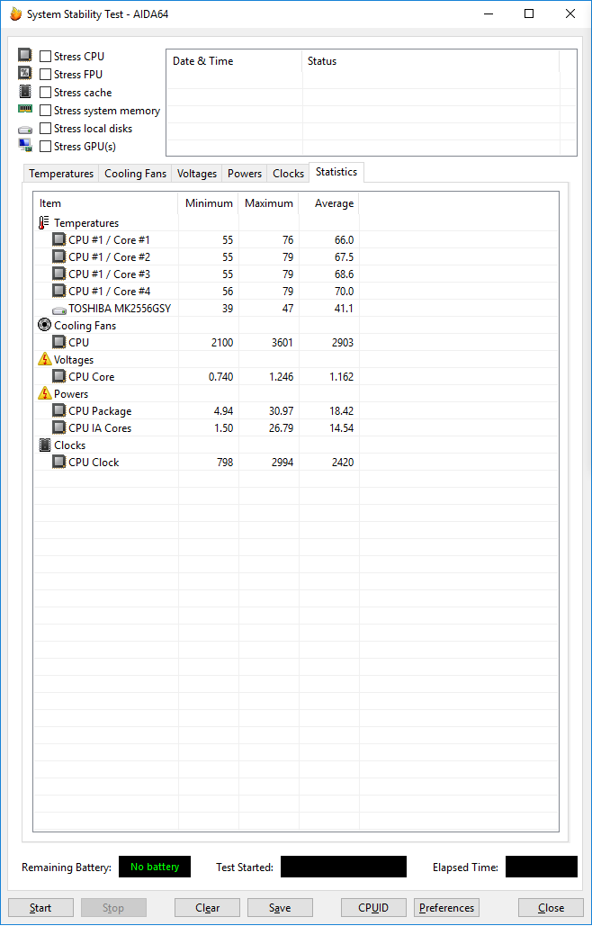
Task: Check the Stress cache option
Action: [45, 93]
